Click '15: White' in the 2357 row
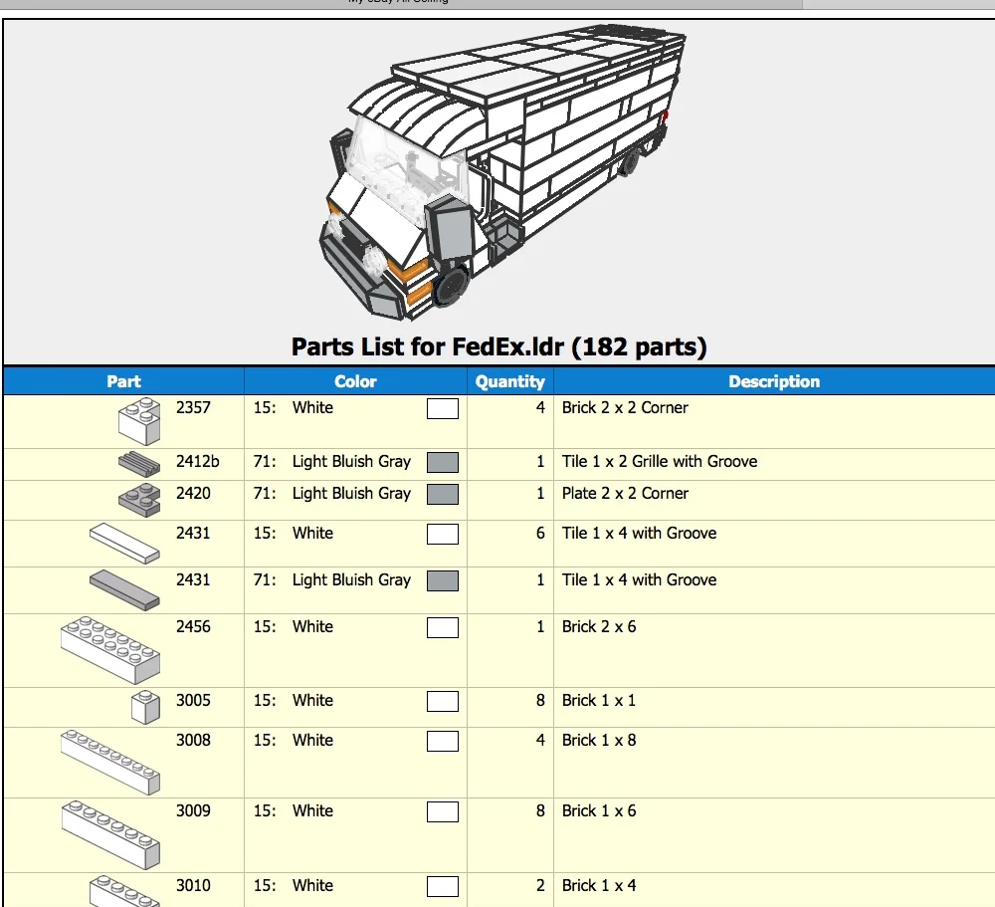Image resolution: width=995 pixels, height=907 pixels. tap(294, 408)
